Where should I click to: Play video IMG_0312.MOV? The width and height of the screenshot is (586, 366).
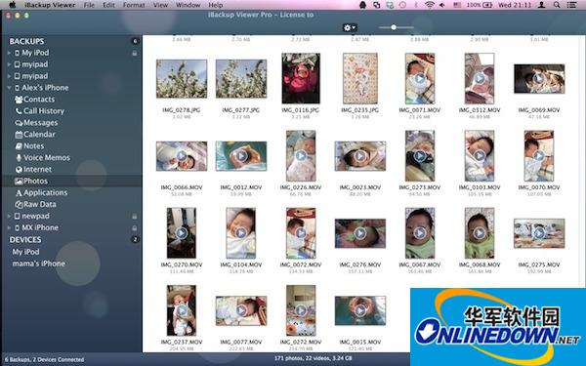pos(480,78)
